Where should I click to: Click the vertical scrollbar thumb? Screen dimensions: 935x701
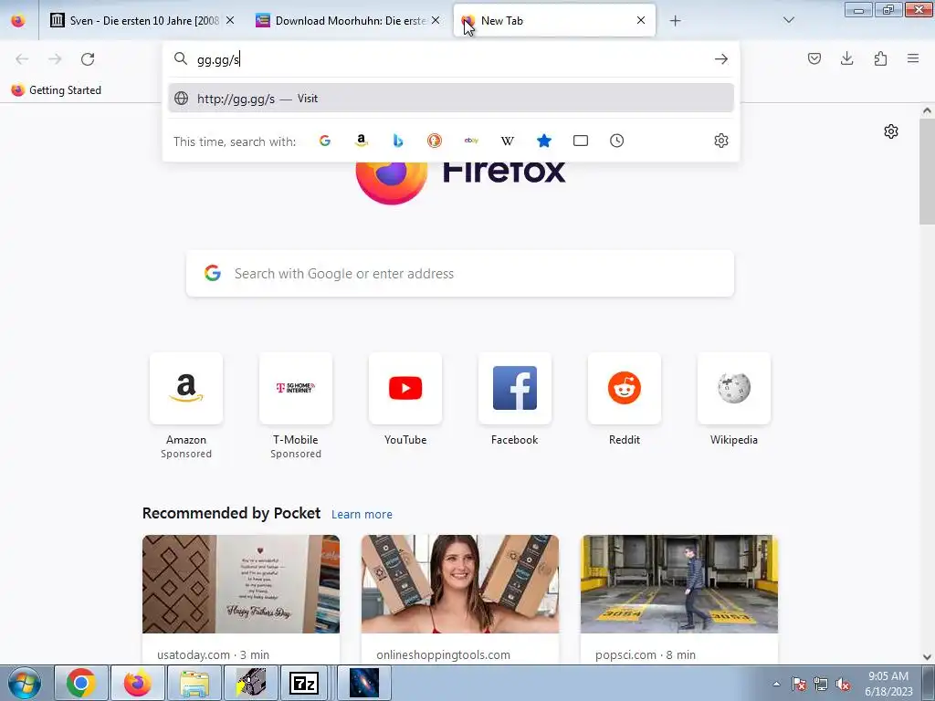[x=927, y=171]
